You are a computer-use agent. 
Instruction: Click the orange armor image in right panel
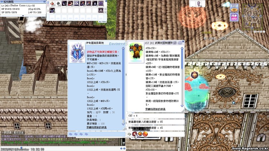click(x=136, y=52)
